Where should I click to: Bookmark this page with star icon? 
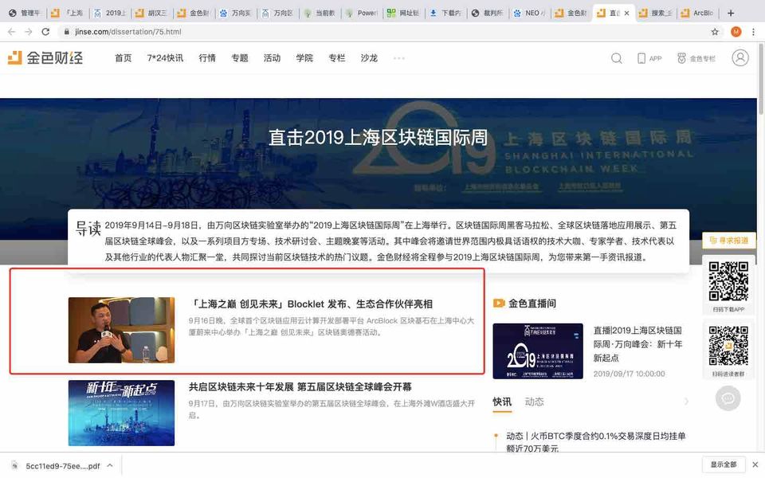715,32
